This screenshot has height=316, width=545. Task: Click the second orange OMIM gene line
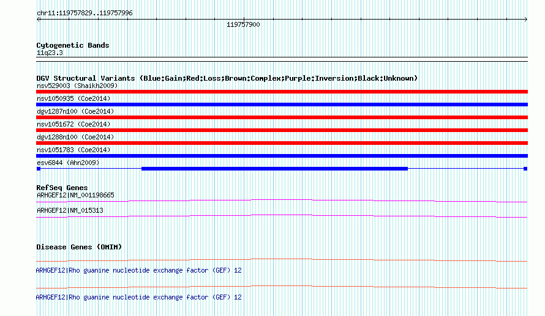(282, 287)
